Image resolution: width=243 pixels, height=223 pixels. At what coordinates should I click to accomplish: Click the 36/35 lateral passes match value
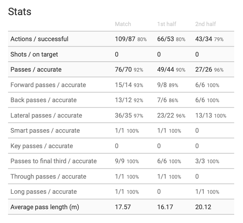coord(123,115)
